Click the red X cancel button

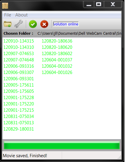(x=44, y=24)
